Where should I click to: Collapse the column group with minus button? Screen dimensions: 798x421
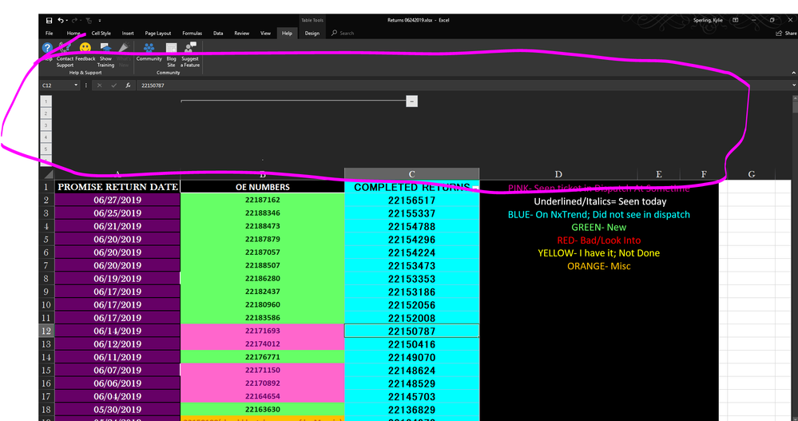tap(411, 101)
